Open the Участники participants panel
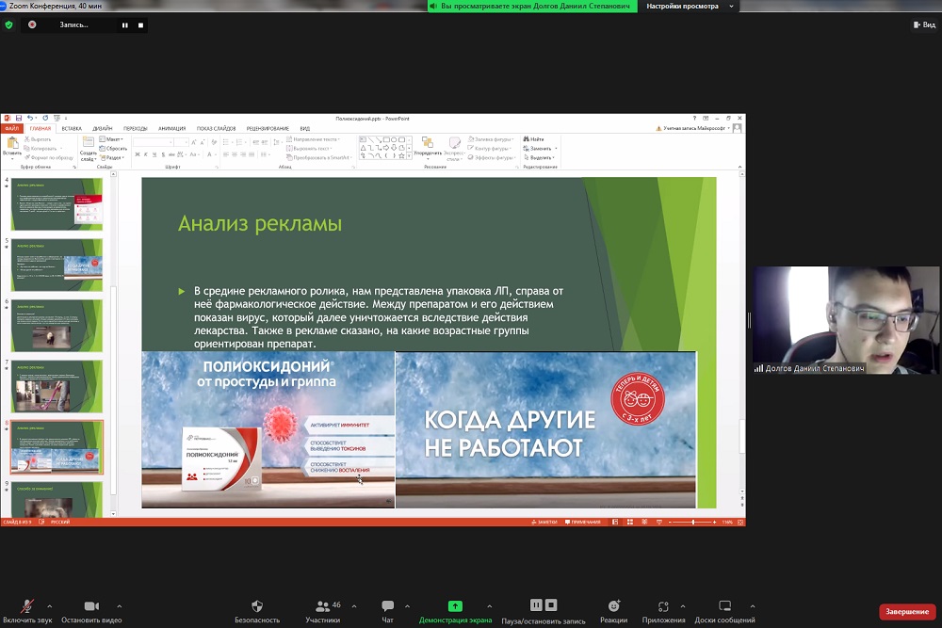Image resolution: width=942 pixels, height=628 pixels. tap(323, 606)
